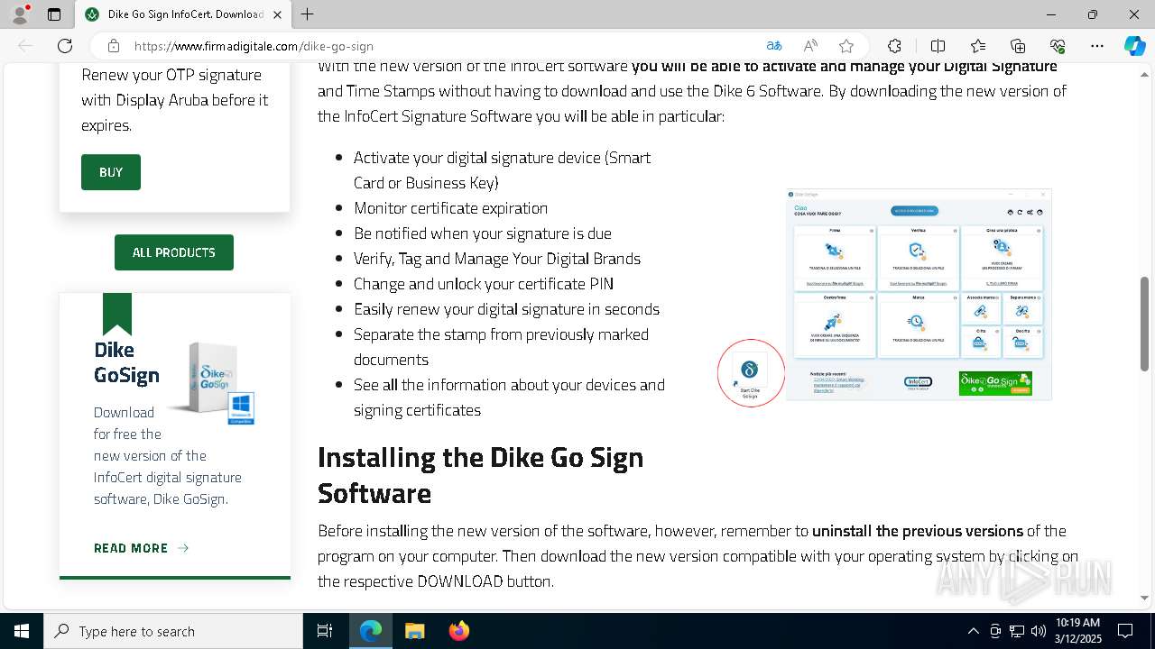Click 'Easily renew your digital signature in seconds'
The image size is (1155, 649).
[x=506, y=309]
